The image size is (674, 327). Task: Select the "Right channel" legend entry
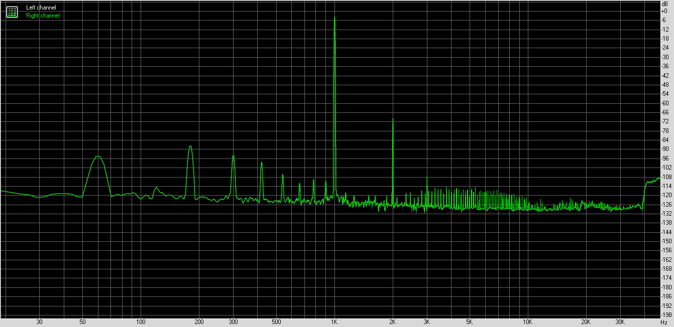click(x=43, y=16)
